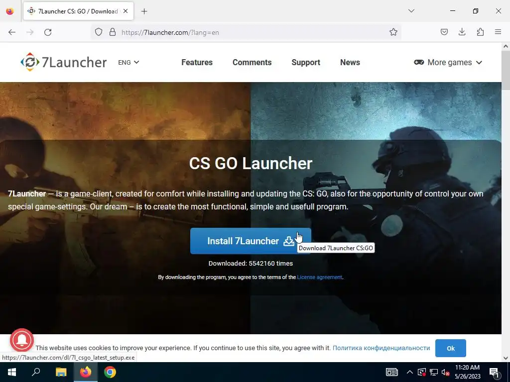This screenshot has height=382, width=510.
Task: Click the CS GO Launcher heading
Action: (251, 163)
